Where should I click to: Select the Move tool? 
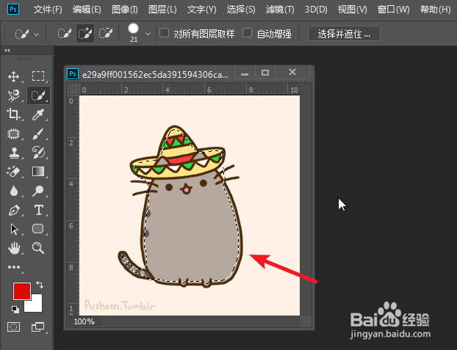pyautogui.click(x=14, y=76)
